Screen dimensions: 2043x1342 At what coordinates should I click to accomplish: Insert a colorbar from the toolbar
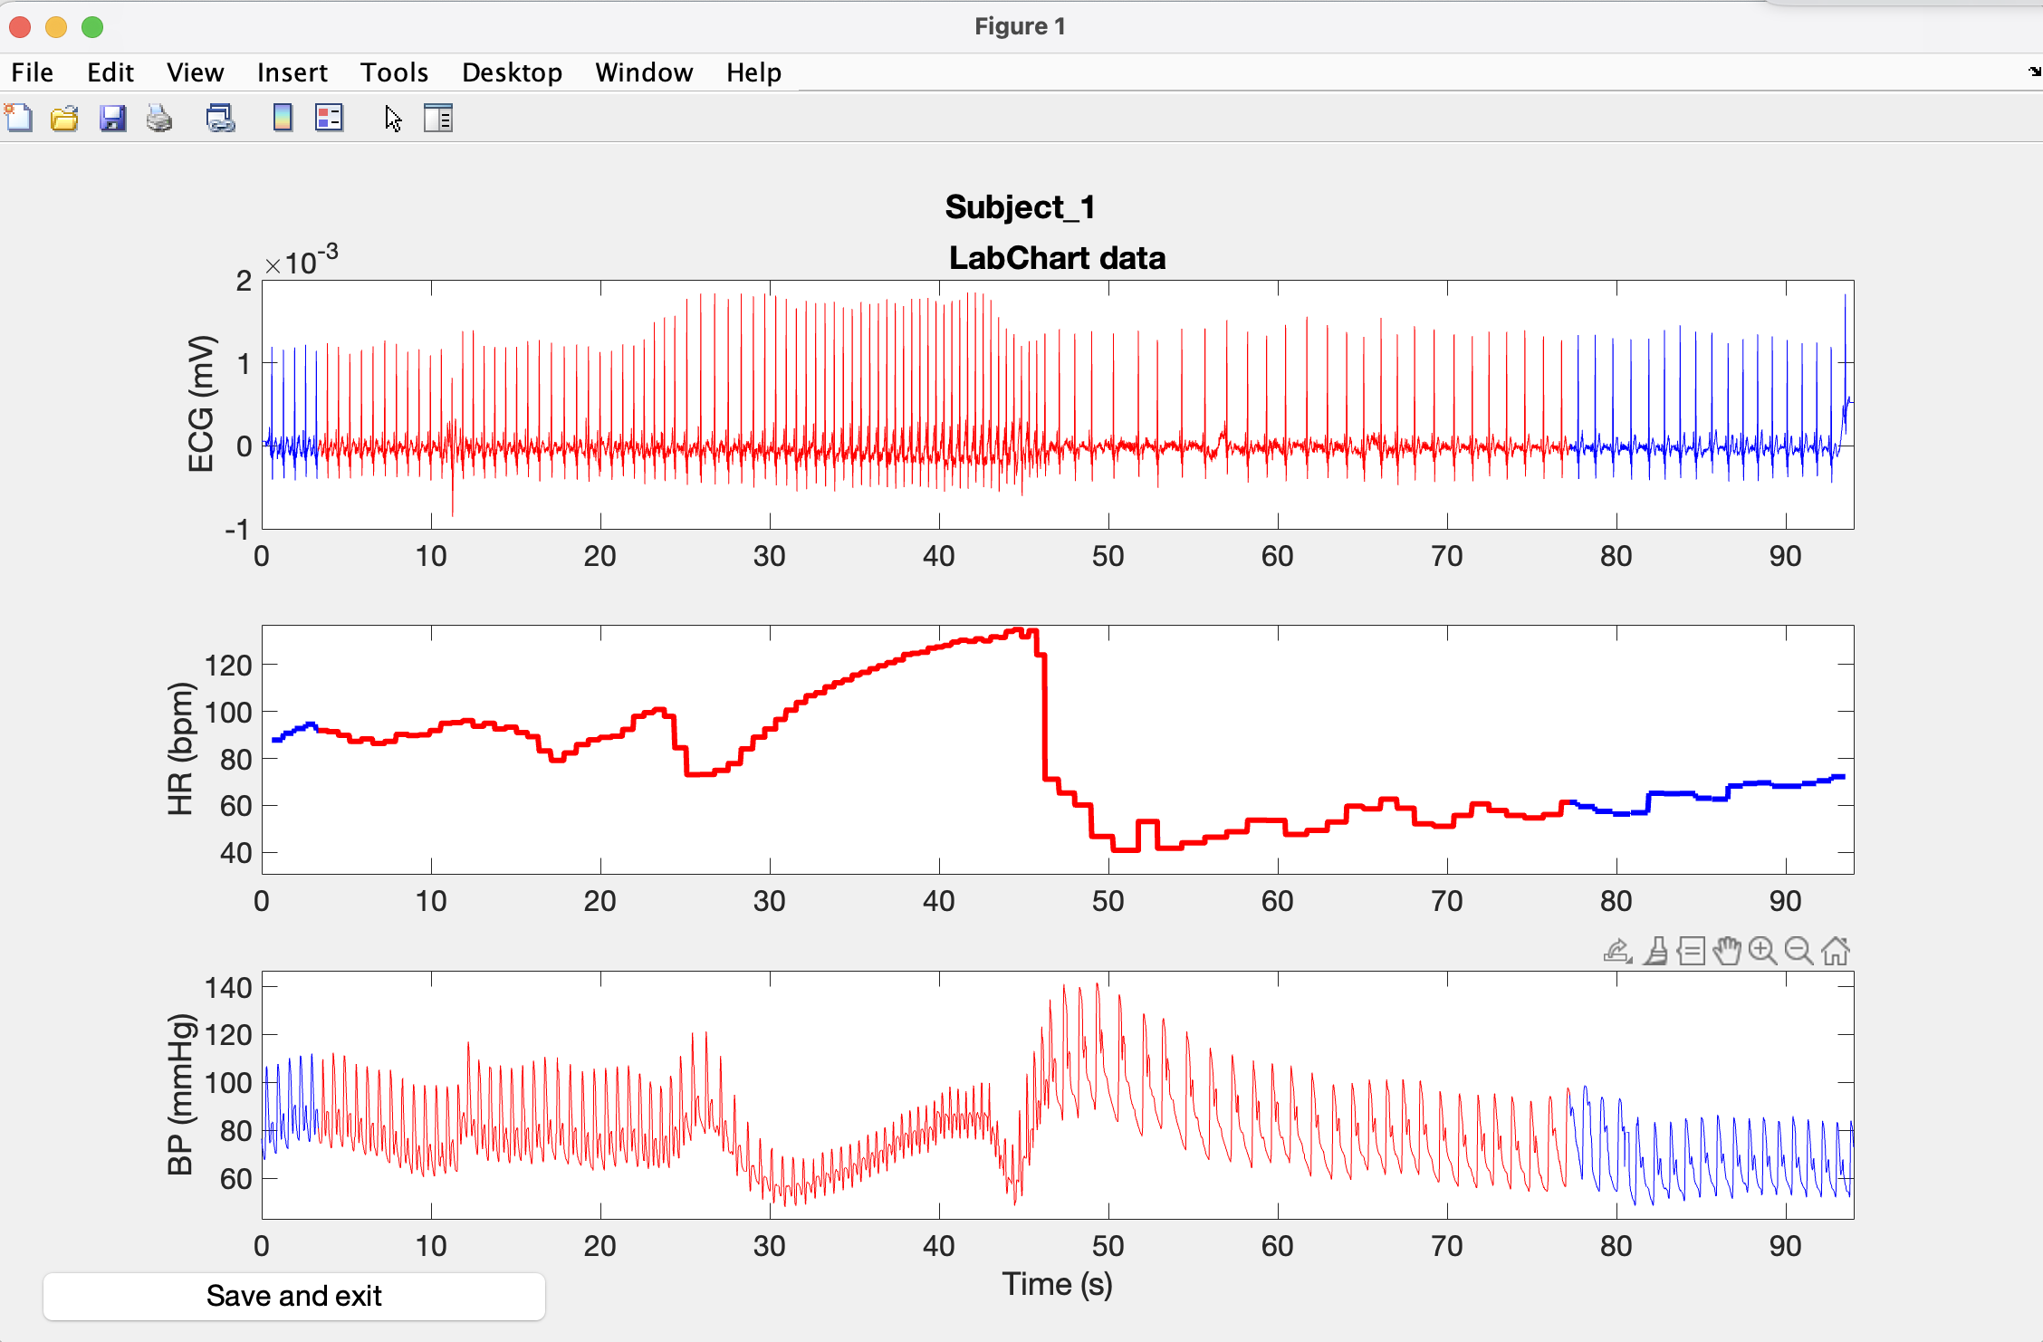coord(283,119)
